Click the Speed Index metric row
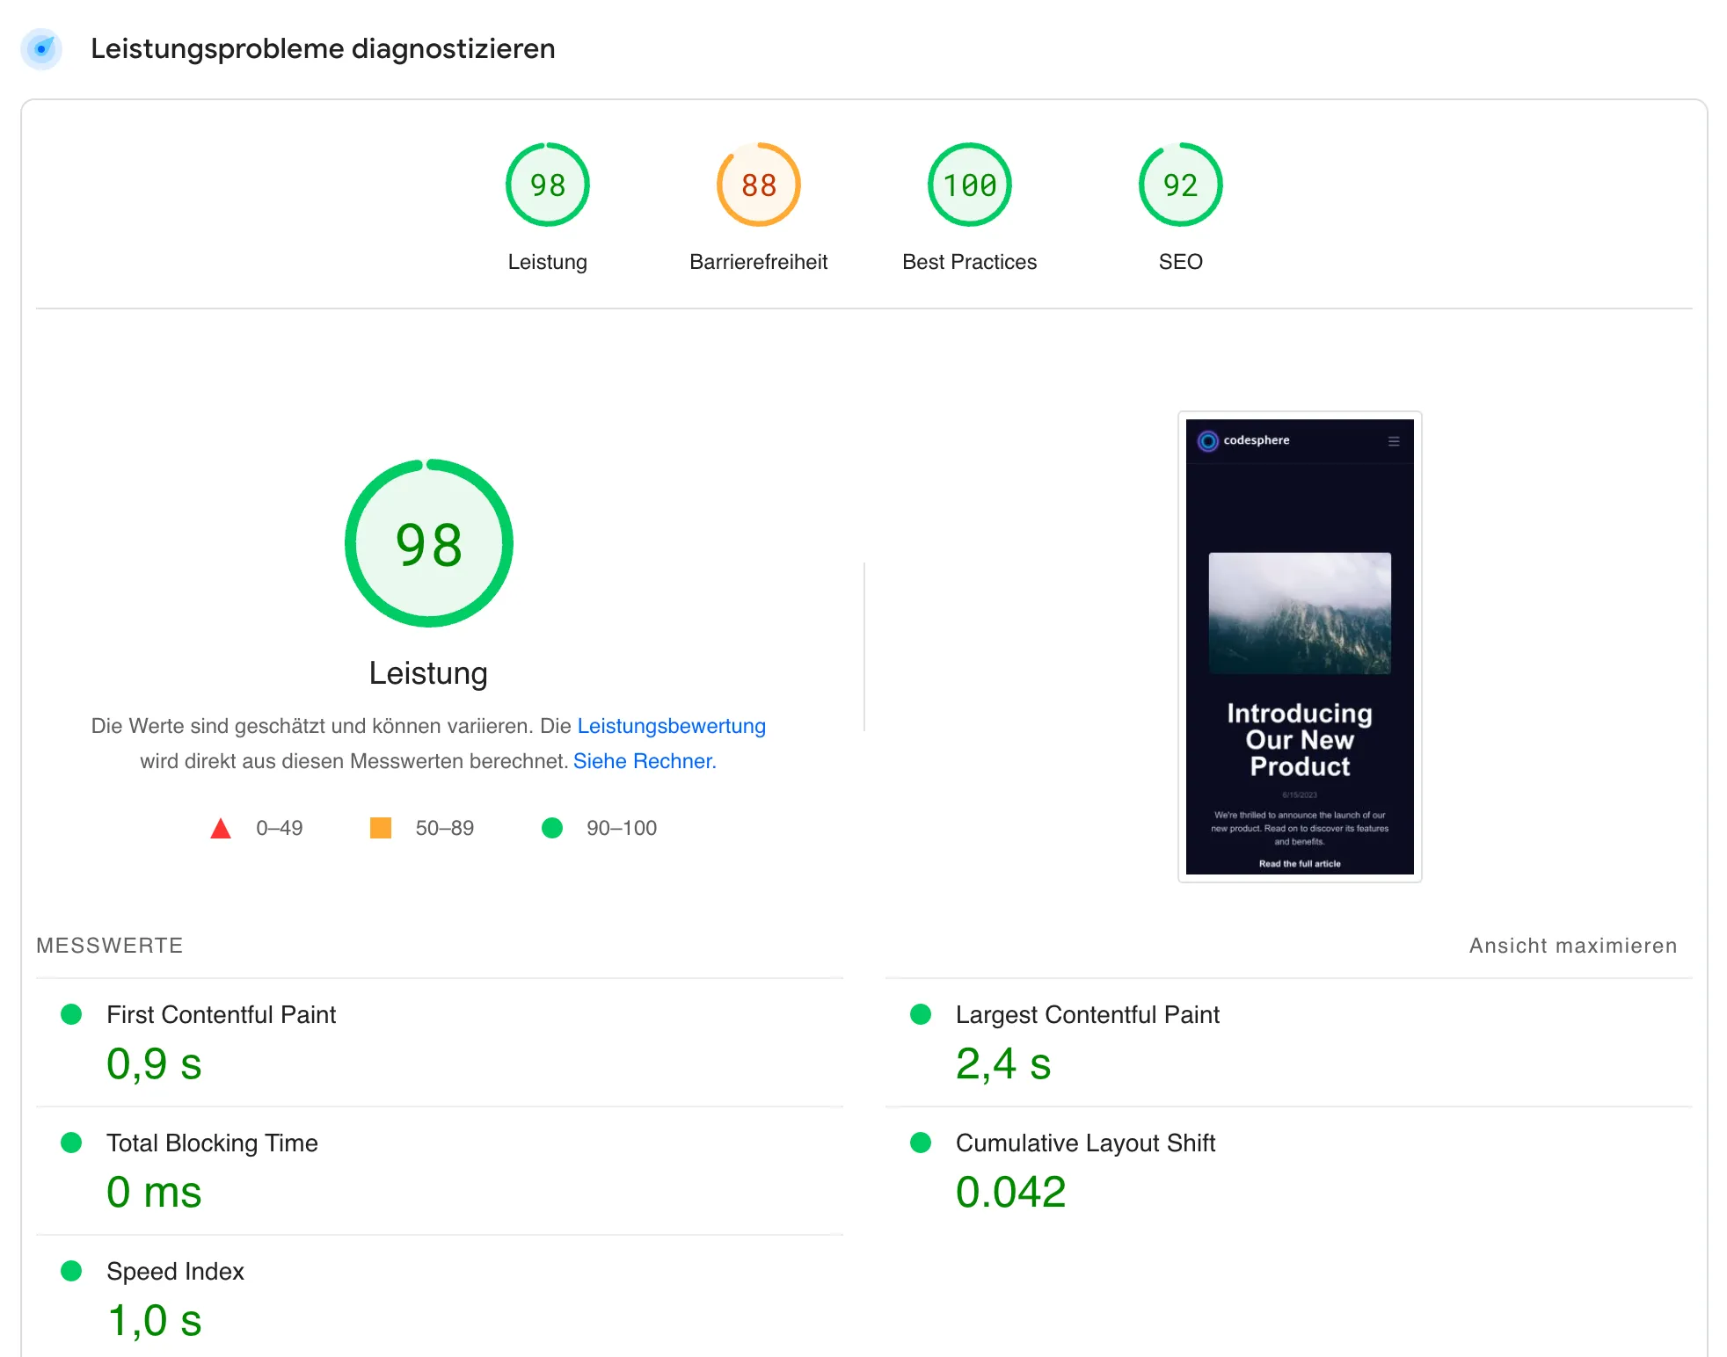This screenshot has height=1357, width=1727. click(x=175, y=1272)
